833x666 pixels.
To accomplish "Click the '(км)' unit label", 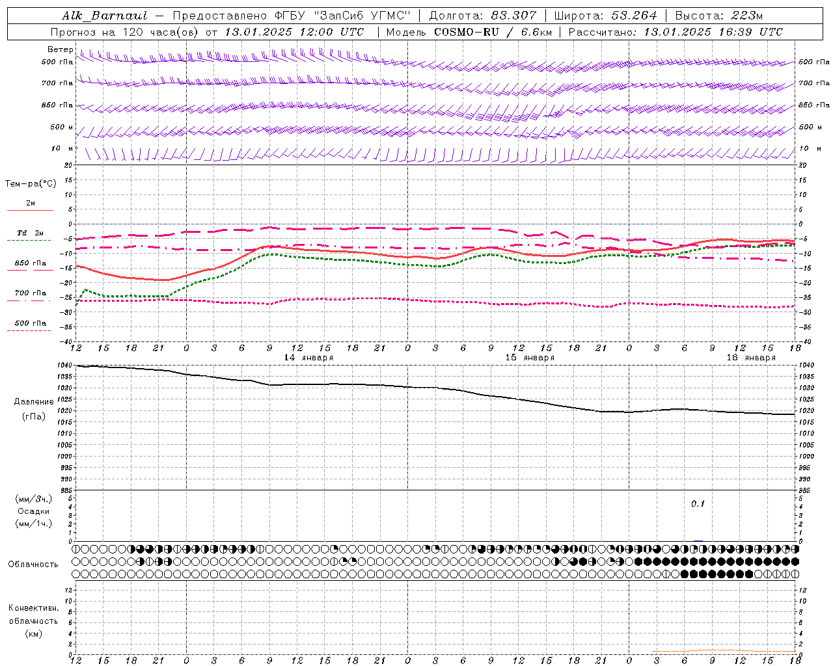I will point(33,633).
